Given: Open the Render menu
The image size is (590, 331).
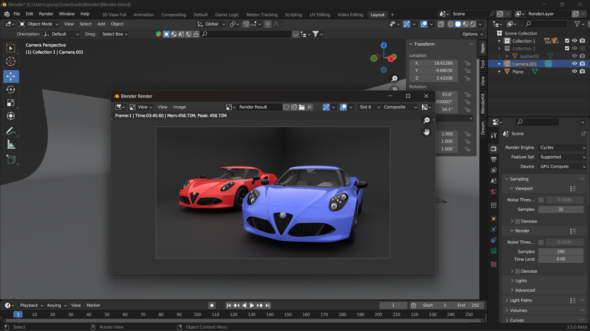Looking at the screenshot, I should pos(46,14).
